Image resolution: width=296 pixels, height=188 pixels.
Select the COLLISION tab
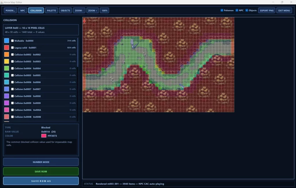point(36,10)
